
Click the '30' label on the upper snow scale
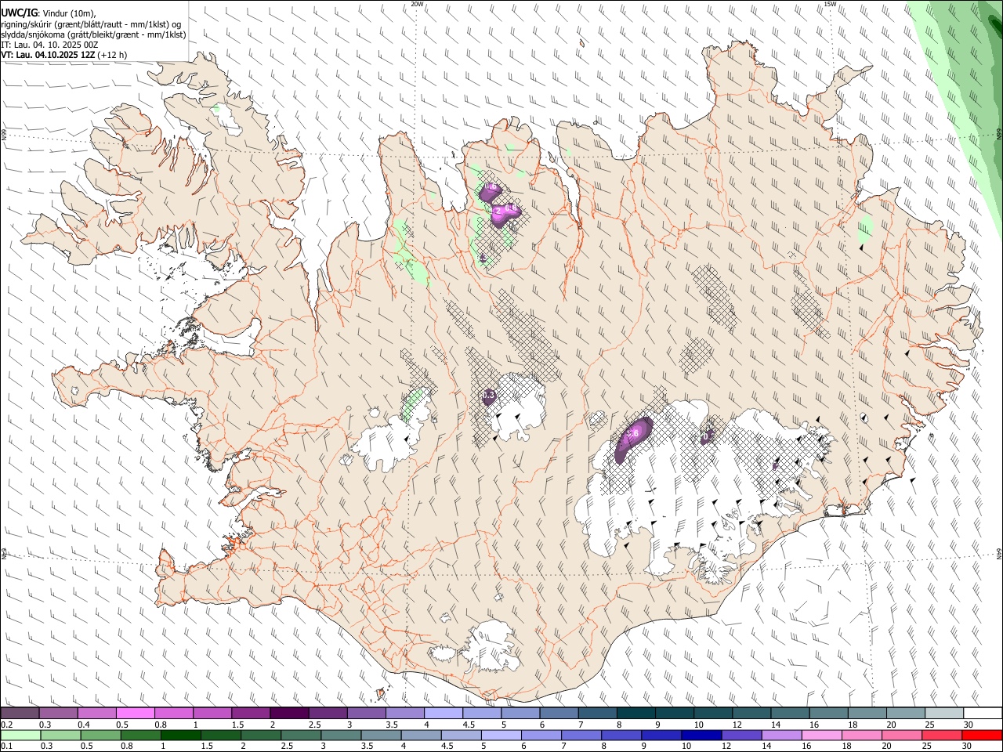point(969,725)
